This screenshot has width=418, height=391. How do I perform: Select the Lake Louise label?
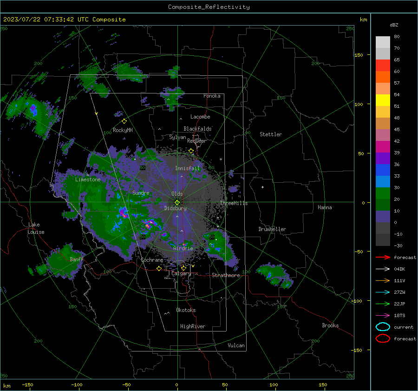click(x=36, y=228)
